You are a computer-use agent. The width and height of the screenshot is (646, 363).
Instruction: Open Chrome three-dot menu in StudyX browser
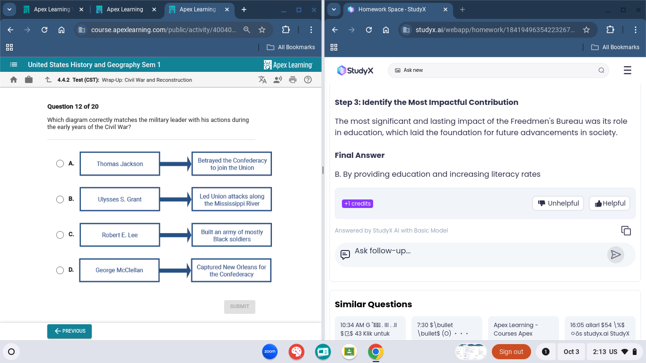point(635,30)
